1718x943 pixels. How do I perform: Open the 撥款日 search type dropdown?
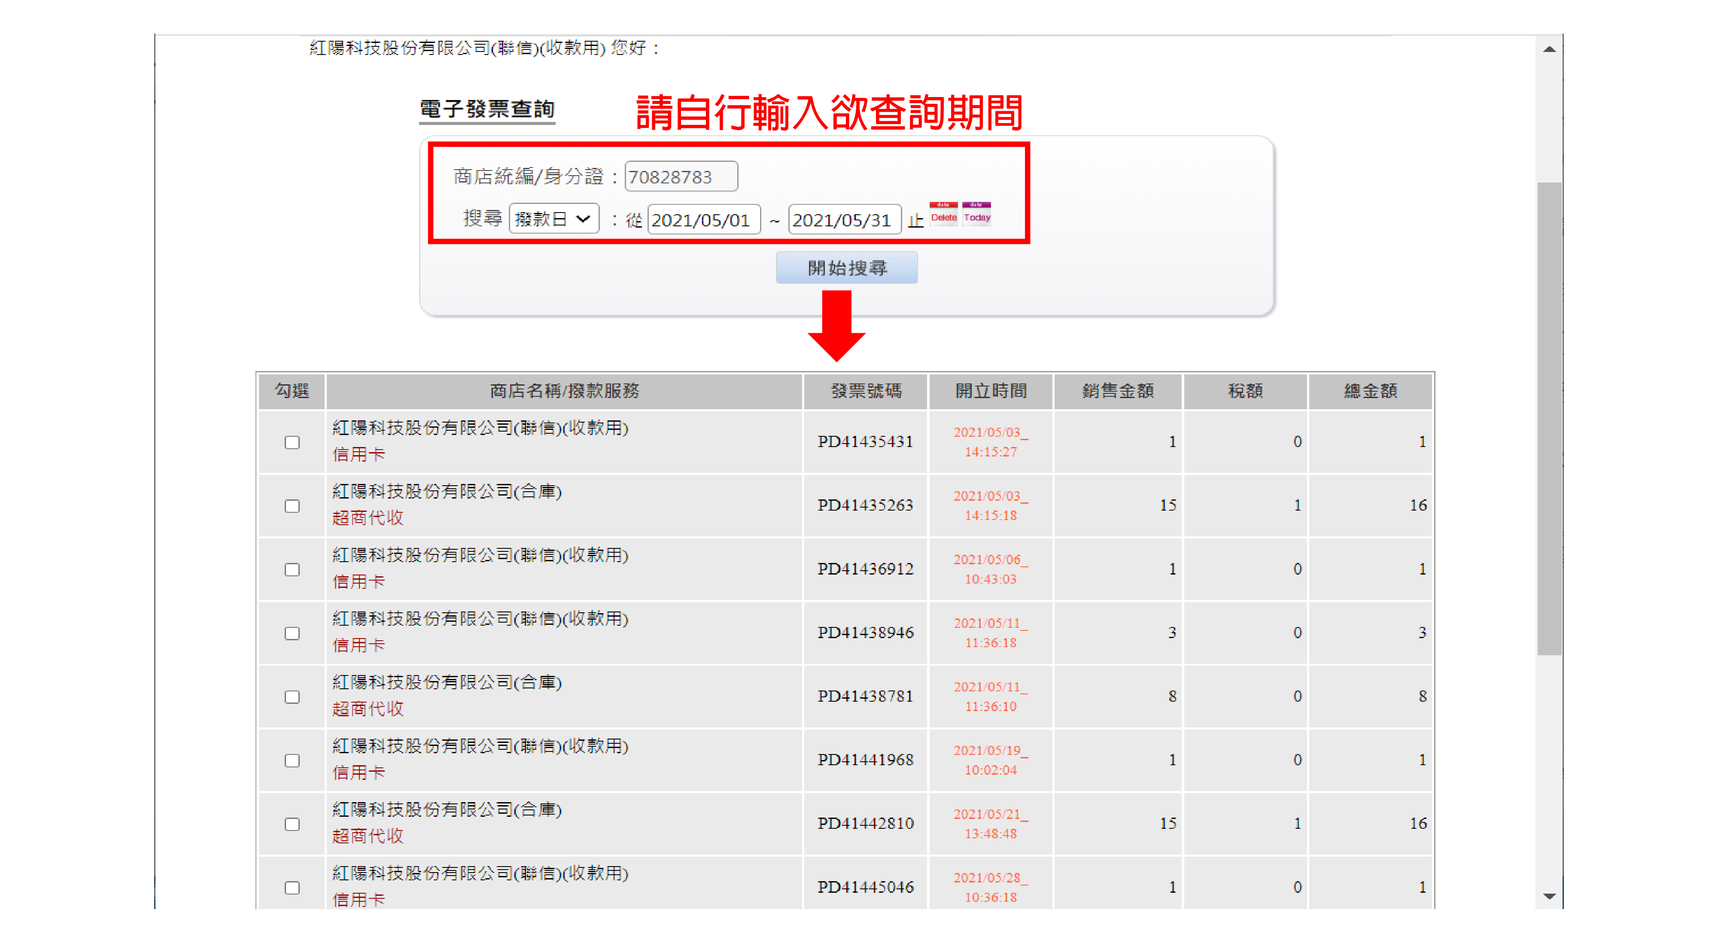(553, 219)
